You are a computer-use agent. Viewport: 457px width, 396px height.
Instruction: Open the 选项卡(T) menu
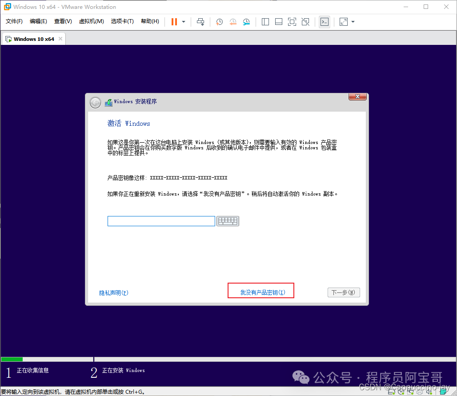tap(122, 21)
